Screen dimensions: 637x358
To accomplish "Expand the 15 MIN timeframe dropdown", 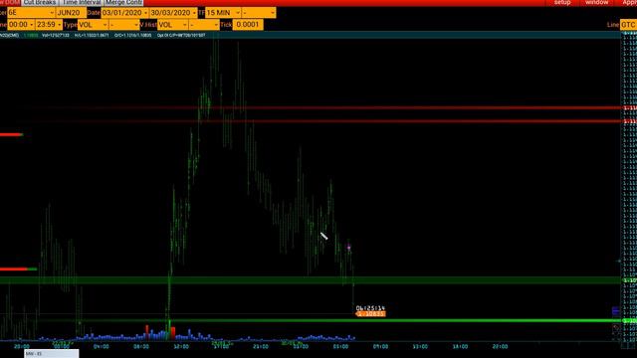I will pyautogui.click(x=223, y=13).
